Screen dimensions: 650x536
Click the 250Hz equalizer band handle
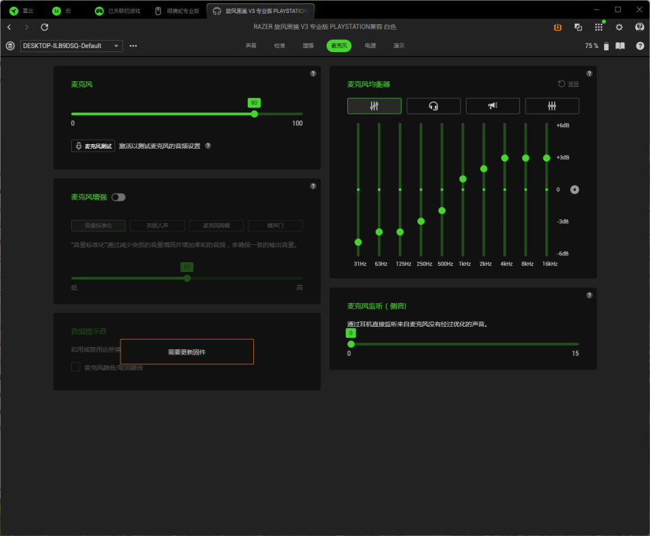[x=420, y=221]
